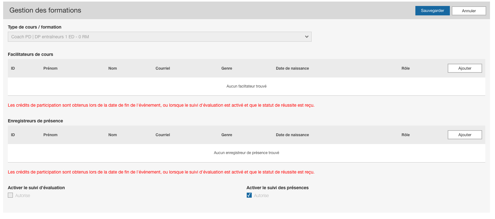Enable the Activer le suivi d'évaluation checkbox
Viewport: 495px width, 219px height.
[x=10, y=195]
